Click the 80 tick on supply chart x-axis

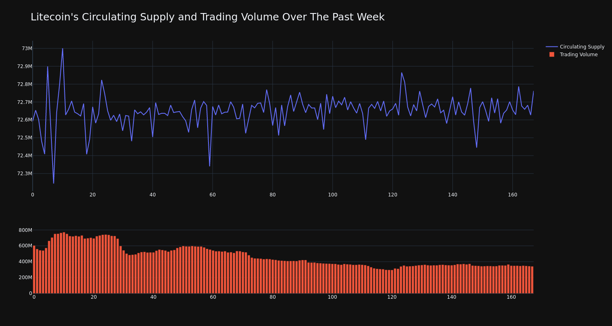[x=273, y=195]
